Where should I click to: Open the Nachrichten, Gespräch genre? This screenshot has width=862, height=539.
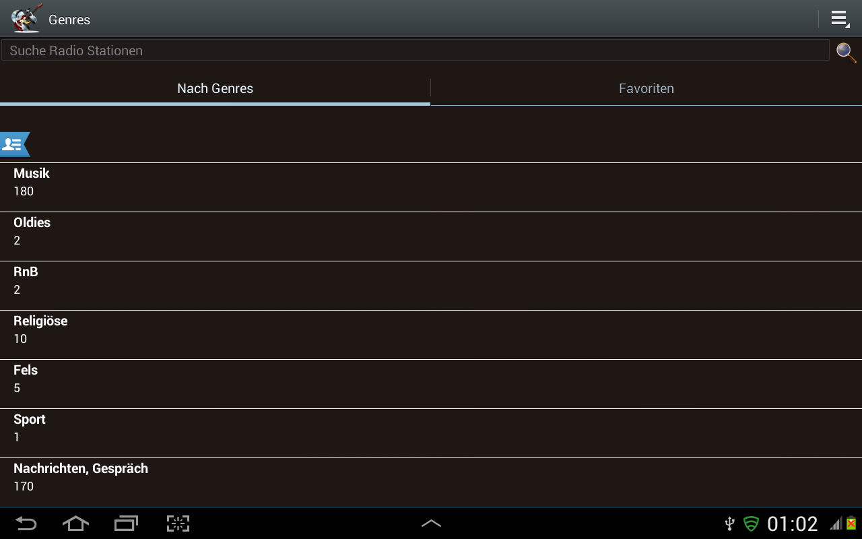(x=431, y=482)
